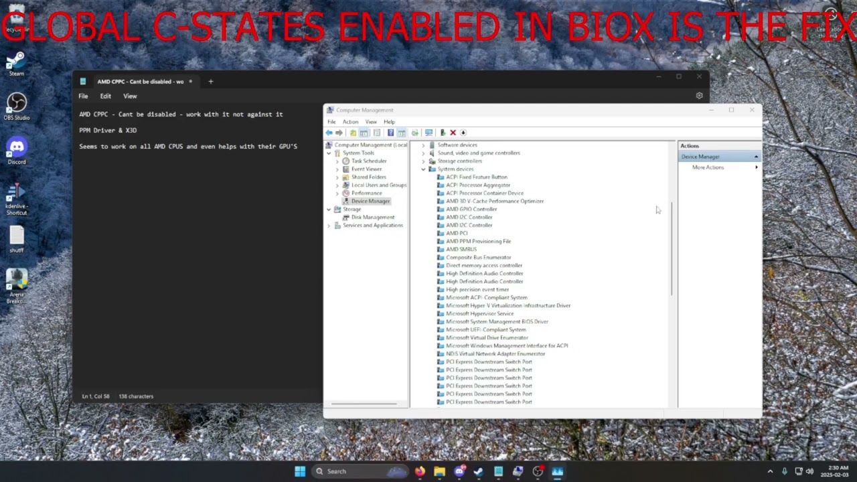This screenshot has height=482, width=857.
Task: Open the Notepad Edit menu
Action: (105, 96)
